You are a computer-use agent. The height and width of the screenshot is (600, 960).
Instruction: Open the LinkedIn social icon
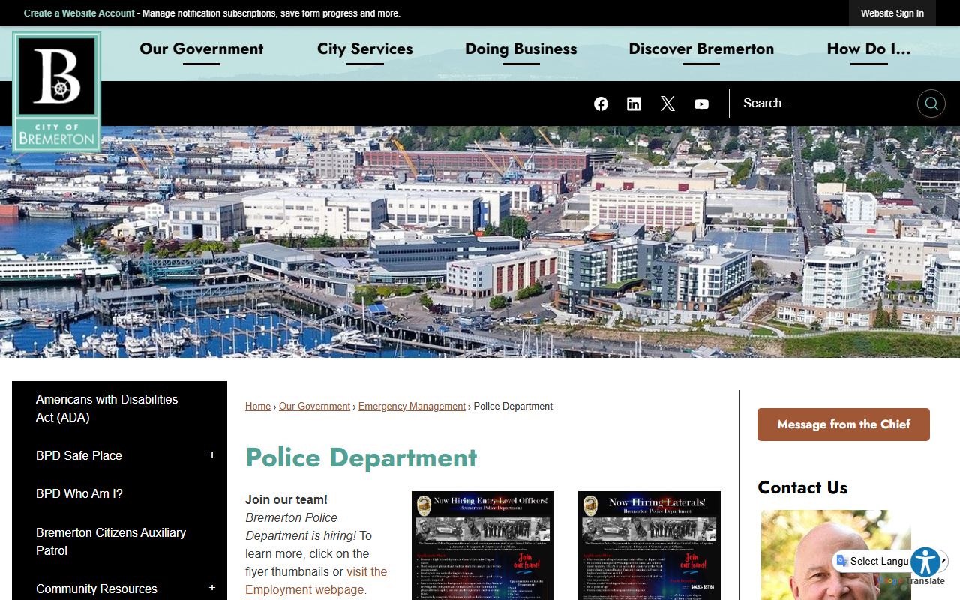(634, 103)
